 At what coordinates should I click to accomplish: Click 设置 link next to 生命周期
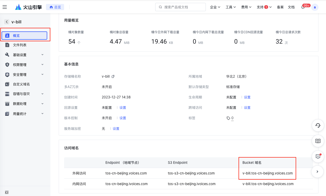247,97
